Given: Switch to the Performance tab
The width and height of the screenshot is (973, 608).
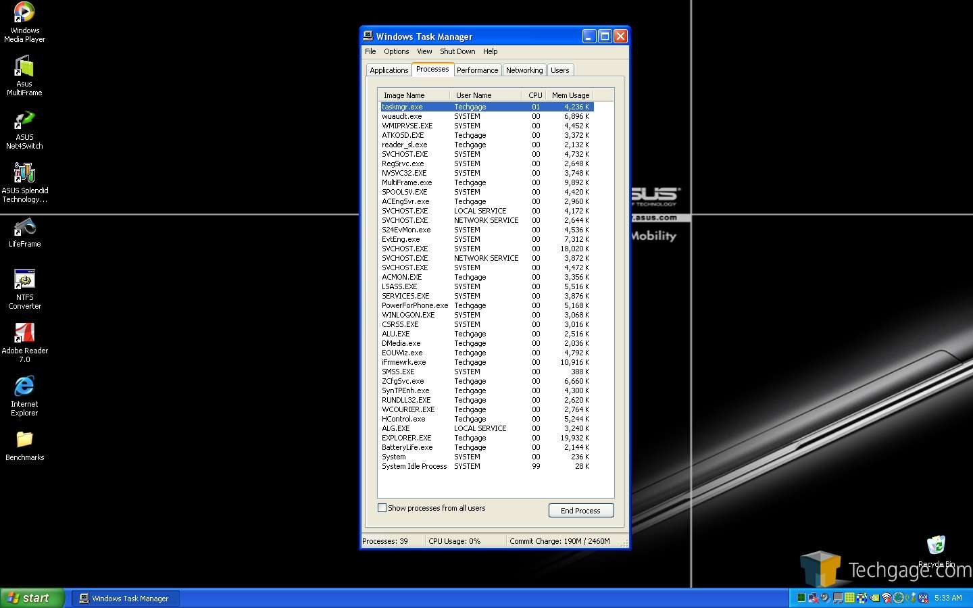Looking at the screenshot, I should point(477,70).
